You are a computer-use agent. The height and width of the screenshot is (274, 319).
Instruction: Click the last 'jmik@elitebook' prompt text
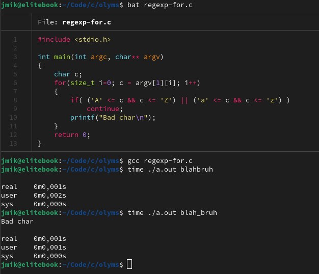(x=30, y=265)
